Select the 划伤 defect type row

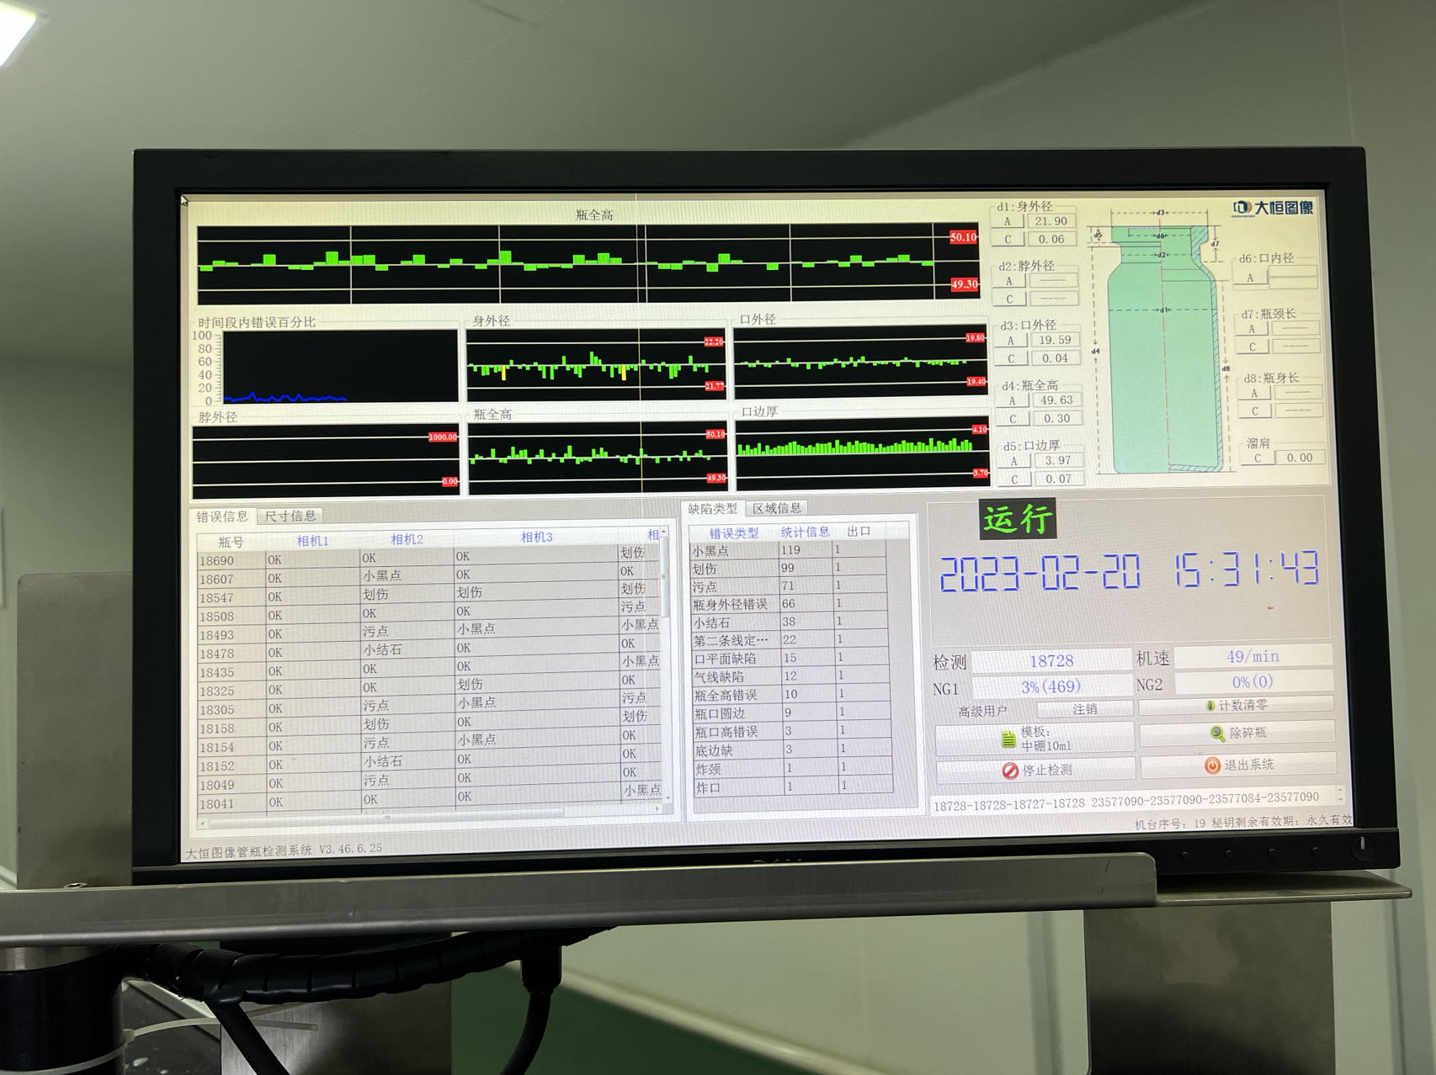pos(788,569)
